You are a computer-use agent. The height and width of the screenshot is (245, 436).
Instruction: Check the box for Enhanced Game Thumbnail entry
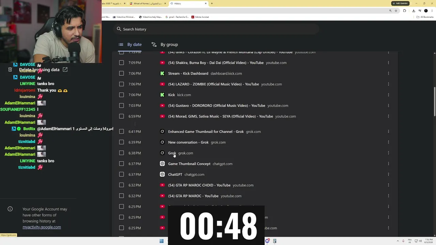point(121,131)
